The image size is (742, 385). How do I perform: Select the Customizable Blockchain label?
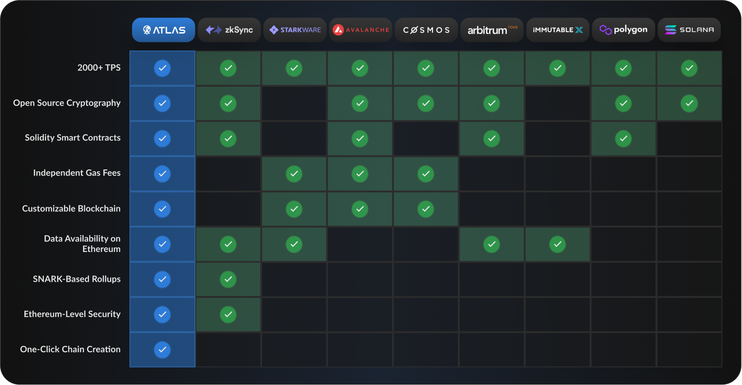click(x=71, y=209)
